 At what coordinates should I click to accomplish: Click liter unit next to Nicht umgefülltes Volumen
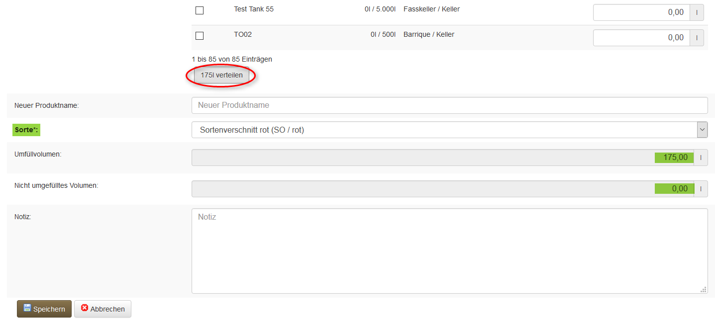[x=701, y=189]
